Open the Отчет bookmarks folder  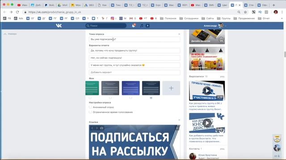264,18
